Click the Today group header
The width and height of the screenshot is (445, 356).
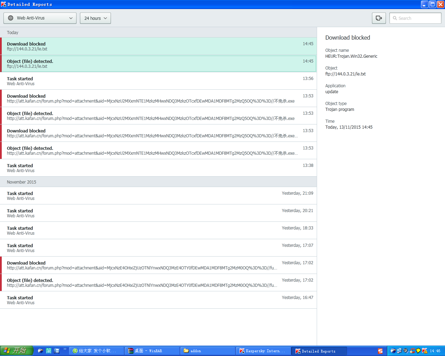pos(159,32)
